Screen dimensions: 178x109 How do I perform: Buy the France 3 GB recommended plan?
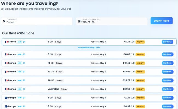click(x=167, y=42)
